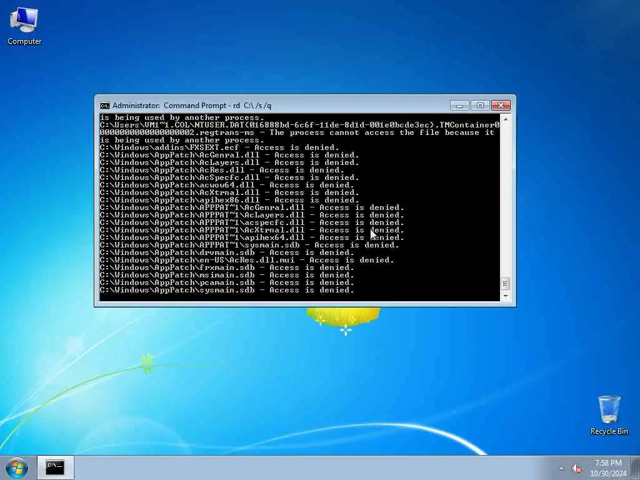Open the clock showing 7:58 PM

(608, 468)
